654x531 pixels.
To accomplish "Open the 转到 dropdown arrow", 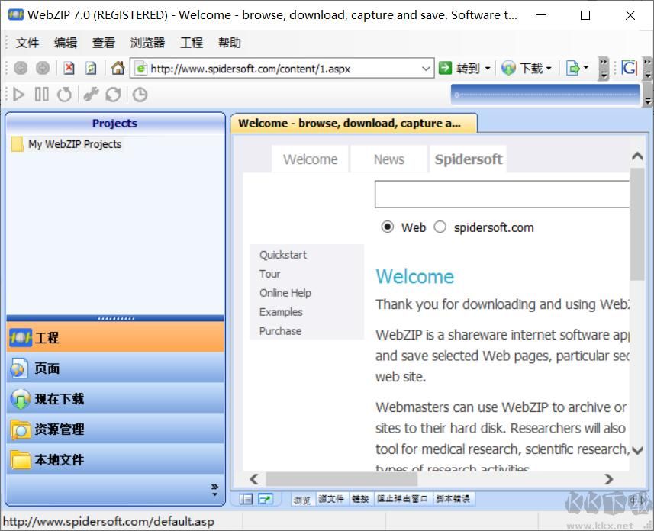I will coord(488,68).
